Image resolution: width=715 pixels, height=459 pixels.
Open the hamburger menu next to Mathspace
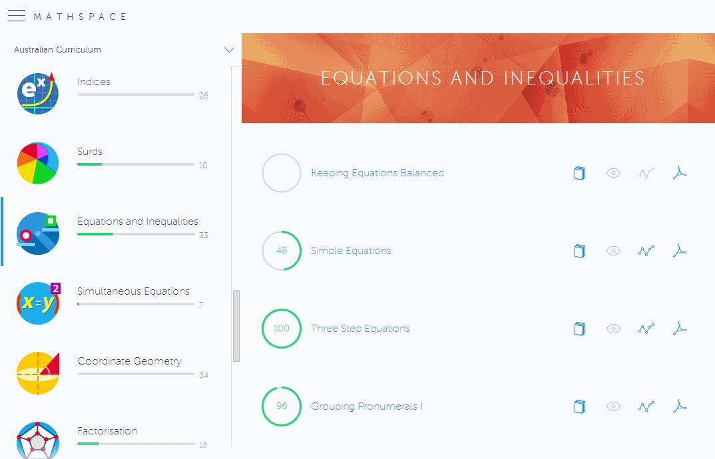click(x=17, y=16)
